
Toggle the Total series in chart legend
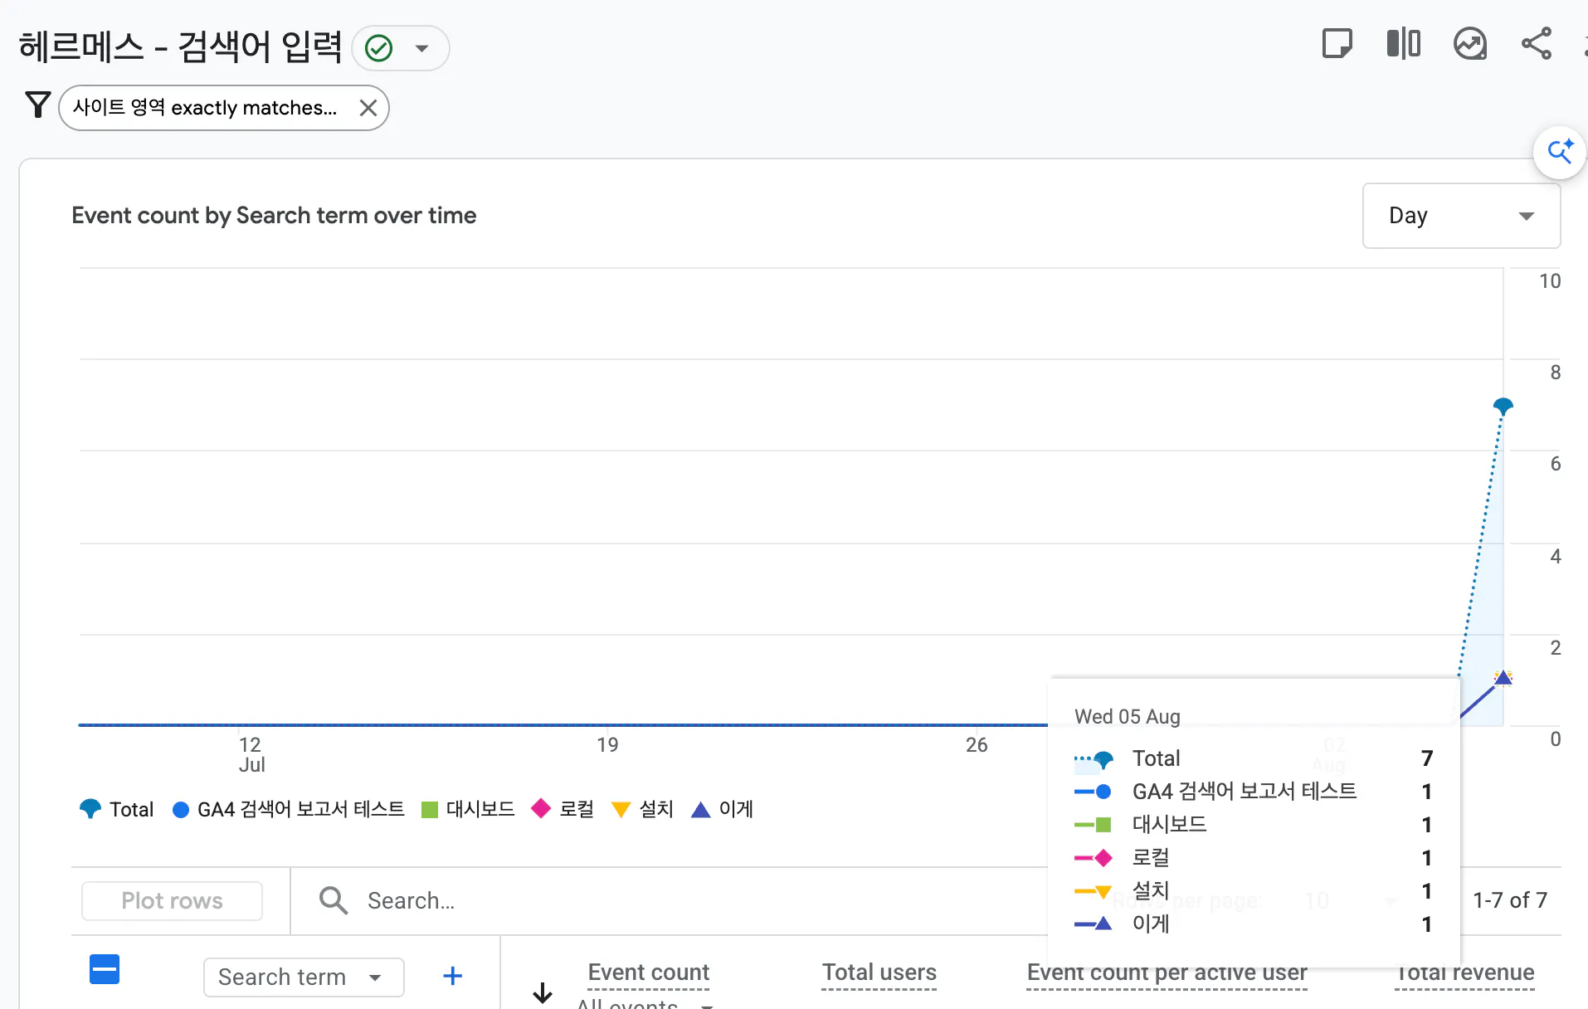pyautogui.click(x=116, y=809)
